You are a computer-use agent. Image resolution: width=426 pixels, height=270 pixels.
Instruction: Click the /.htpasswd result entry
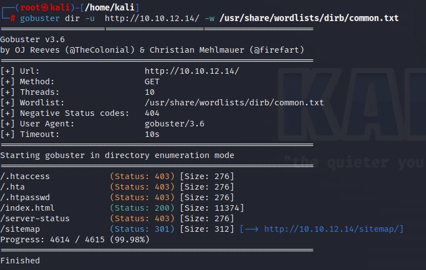point(25,197)
